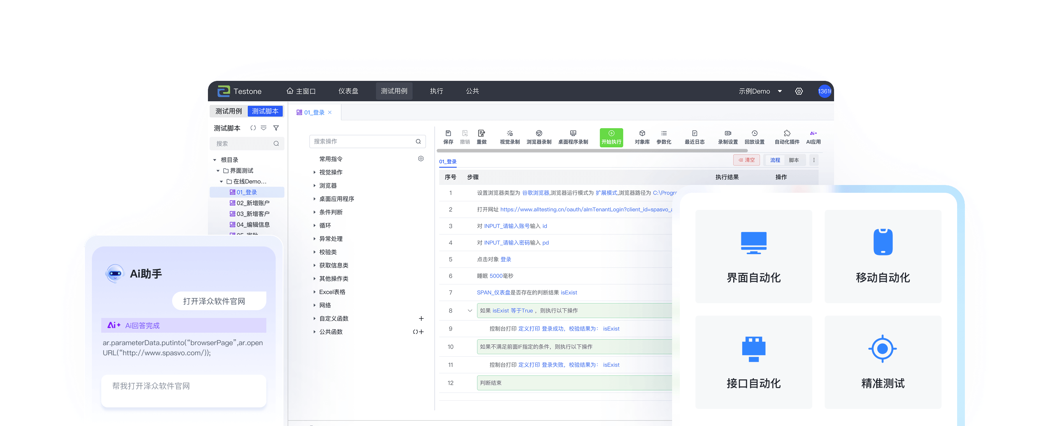Click the red 清空 clear button
1049x426 pixels.
(746, 160)
